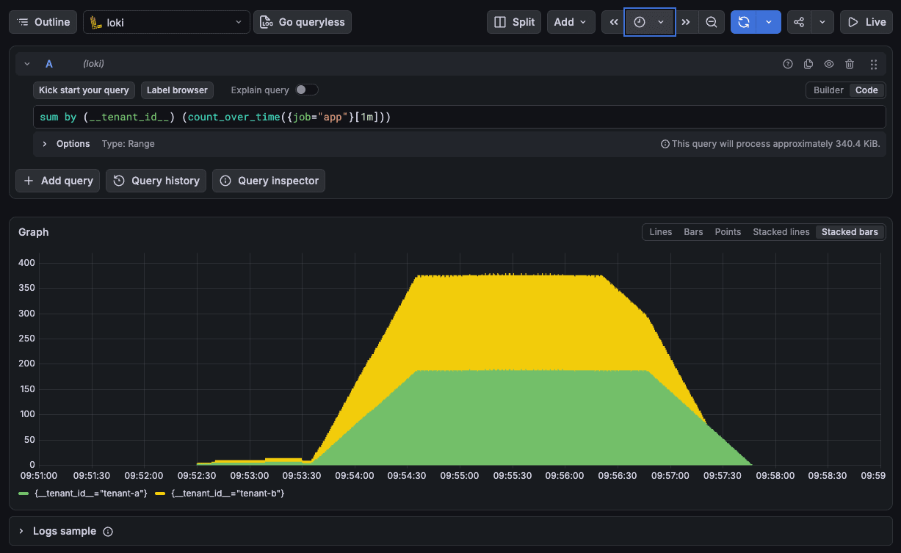
Task: Click the yellow tenant-b color swatch
Action: click(x=160, y=494)
